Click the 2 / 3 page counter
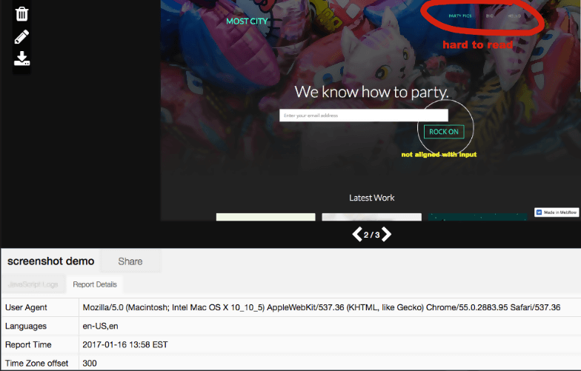The height and width of the screenshot is (371, 581). click(372, 235)
